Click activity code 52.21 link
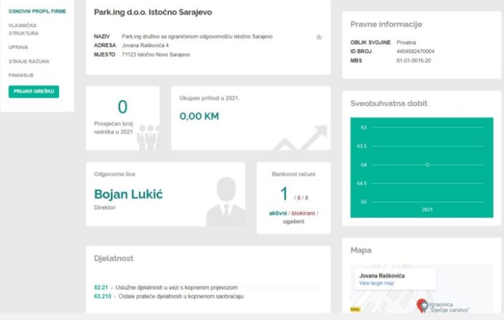This screenshot has height=320, width=504. click(101, 287)
